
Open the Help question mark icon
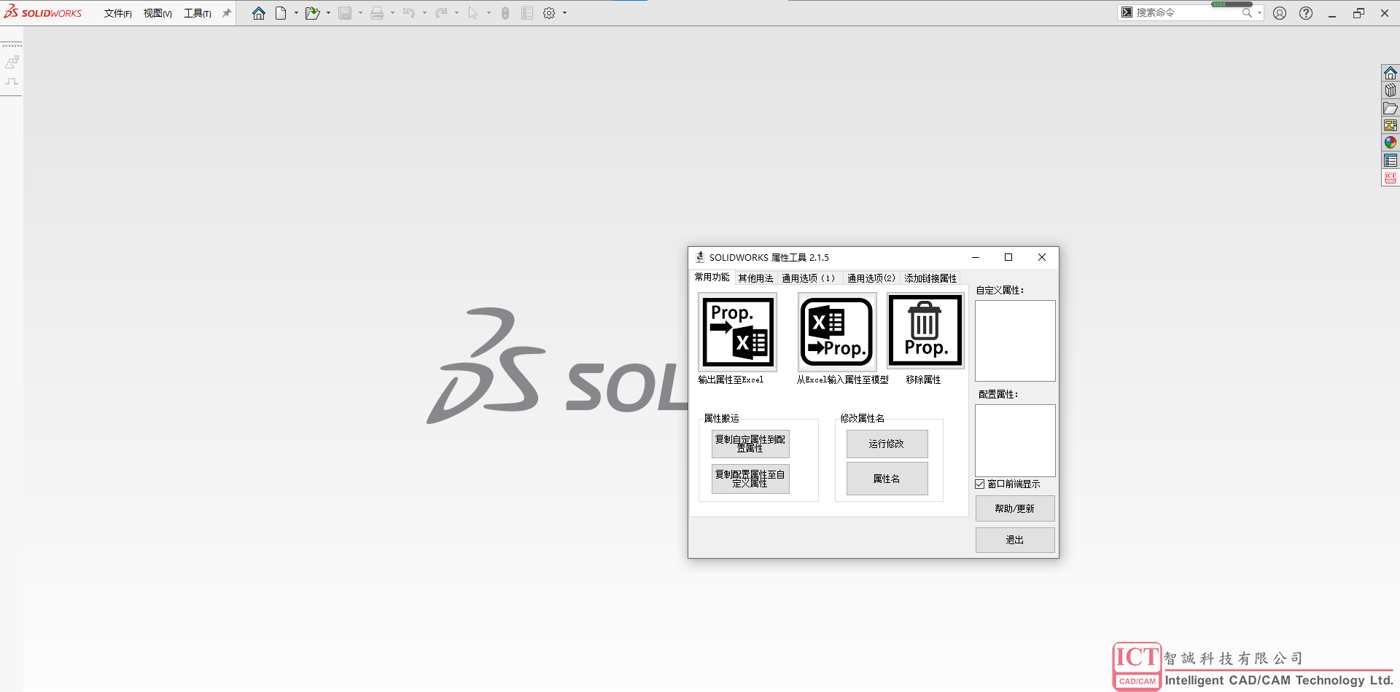click(1306, 13)
